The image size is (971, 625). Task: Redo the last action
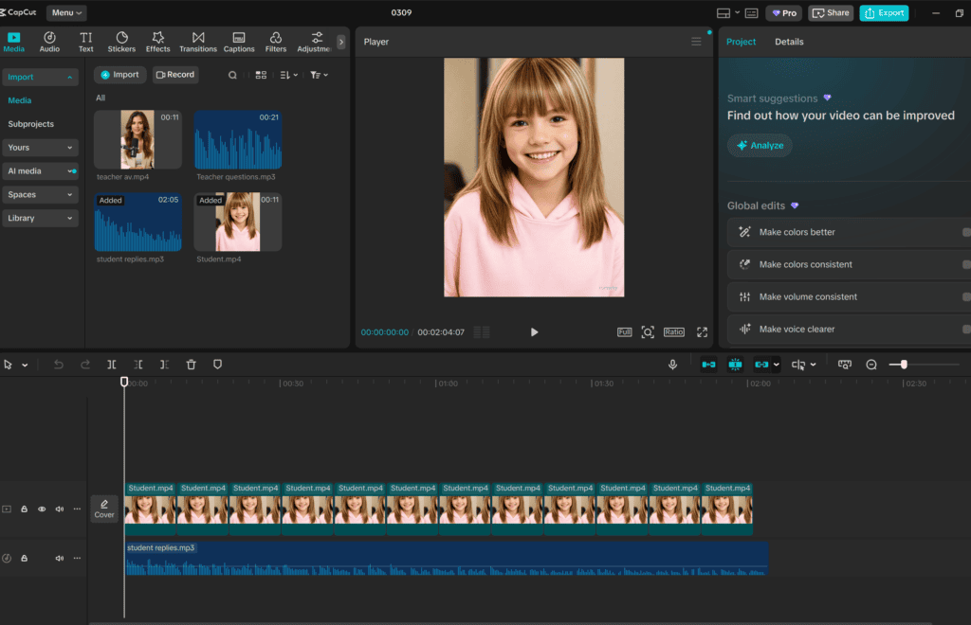point(84,365)
